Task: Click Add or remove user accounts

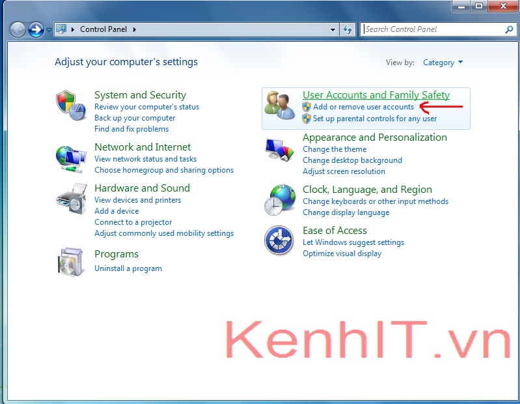Action: click(363, 107)
